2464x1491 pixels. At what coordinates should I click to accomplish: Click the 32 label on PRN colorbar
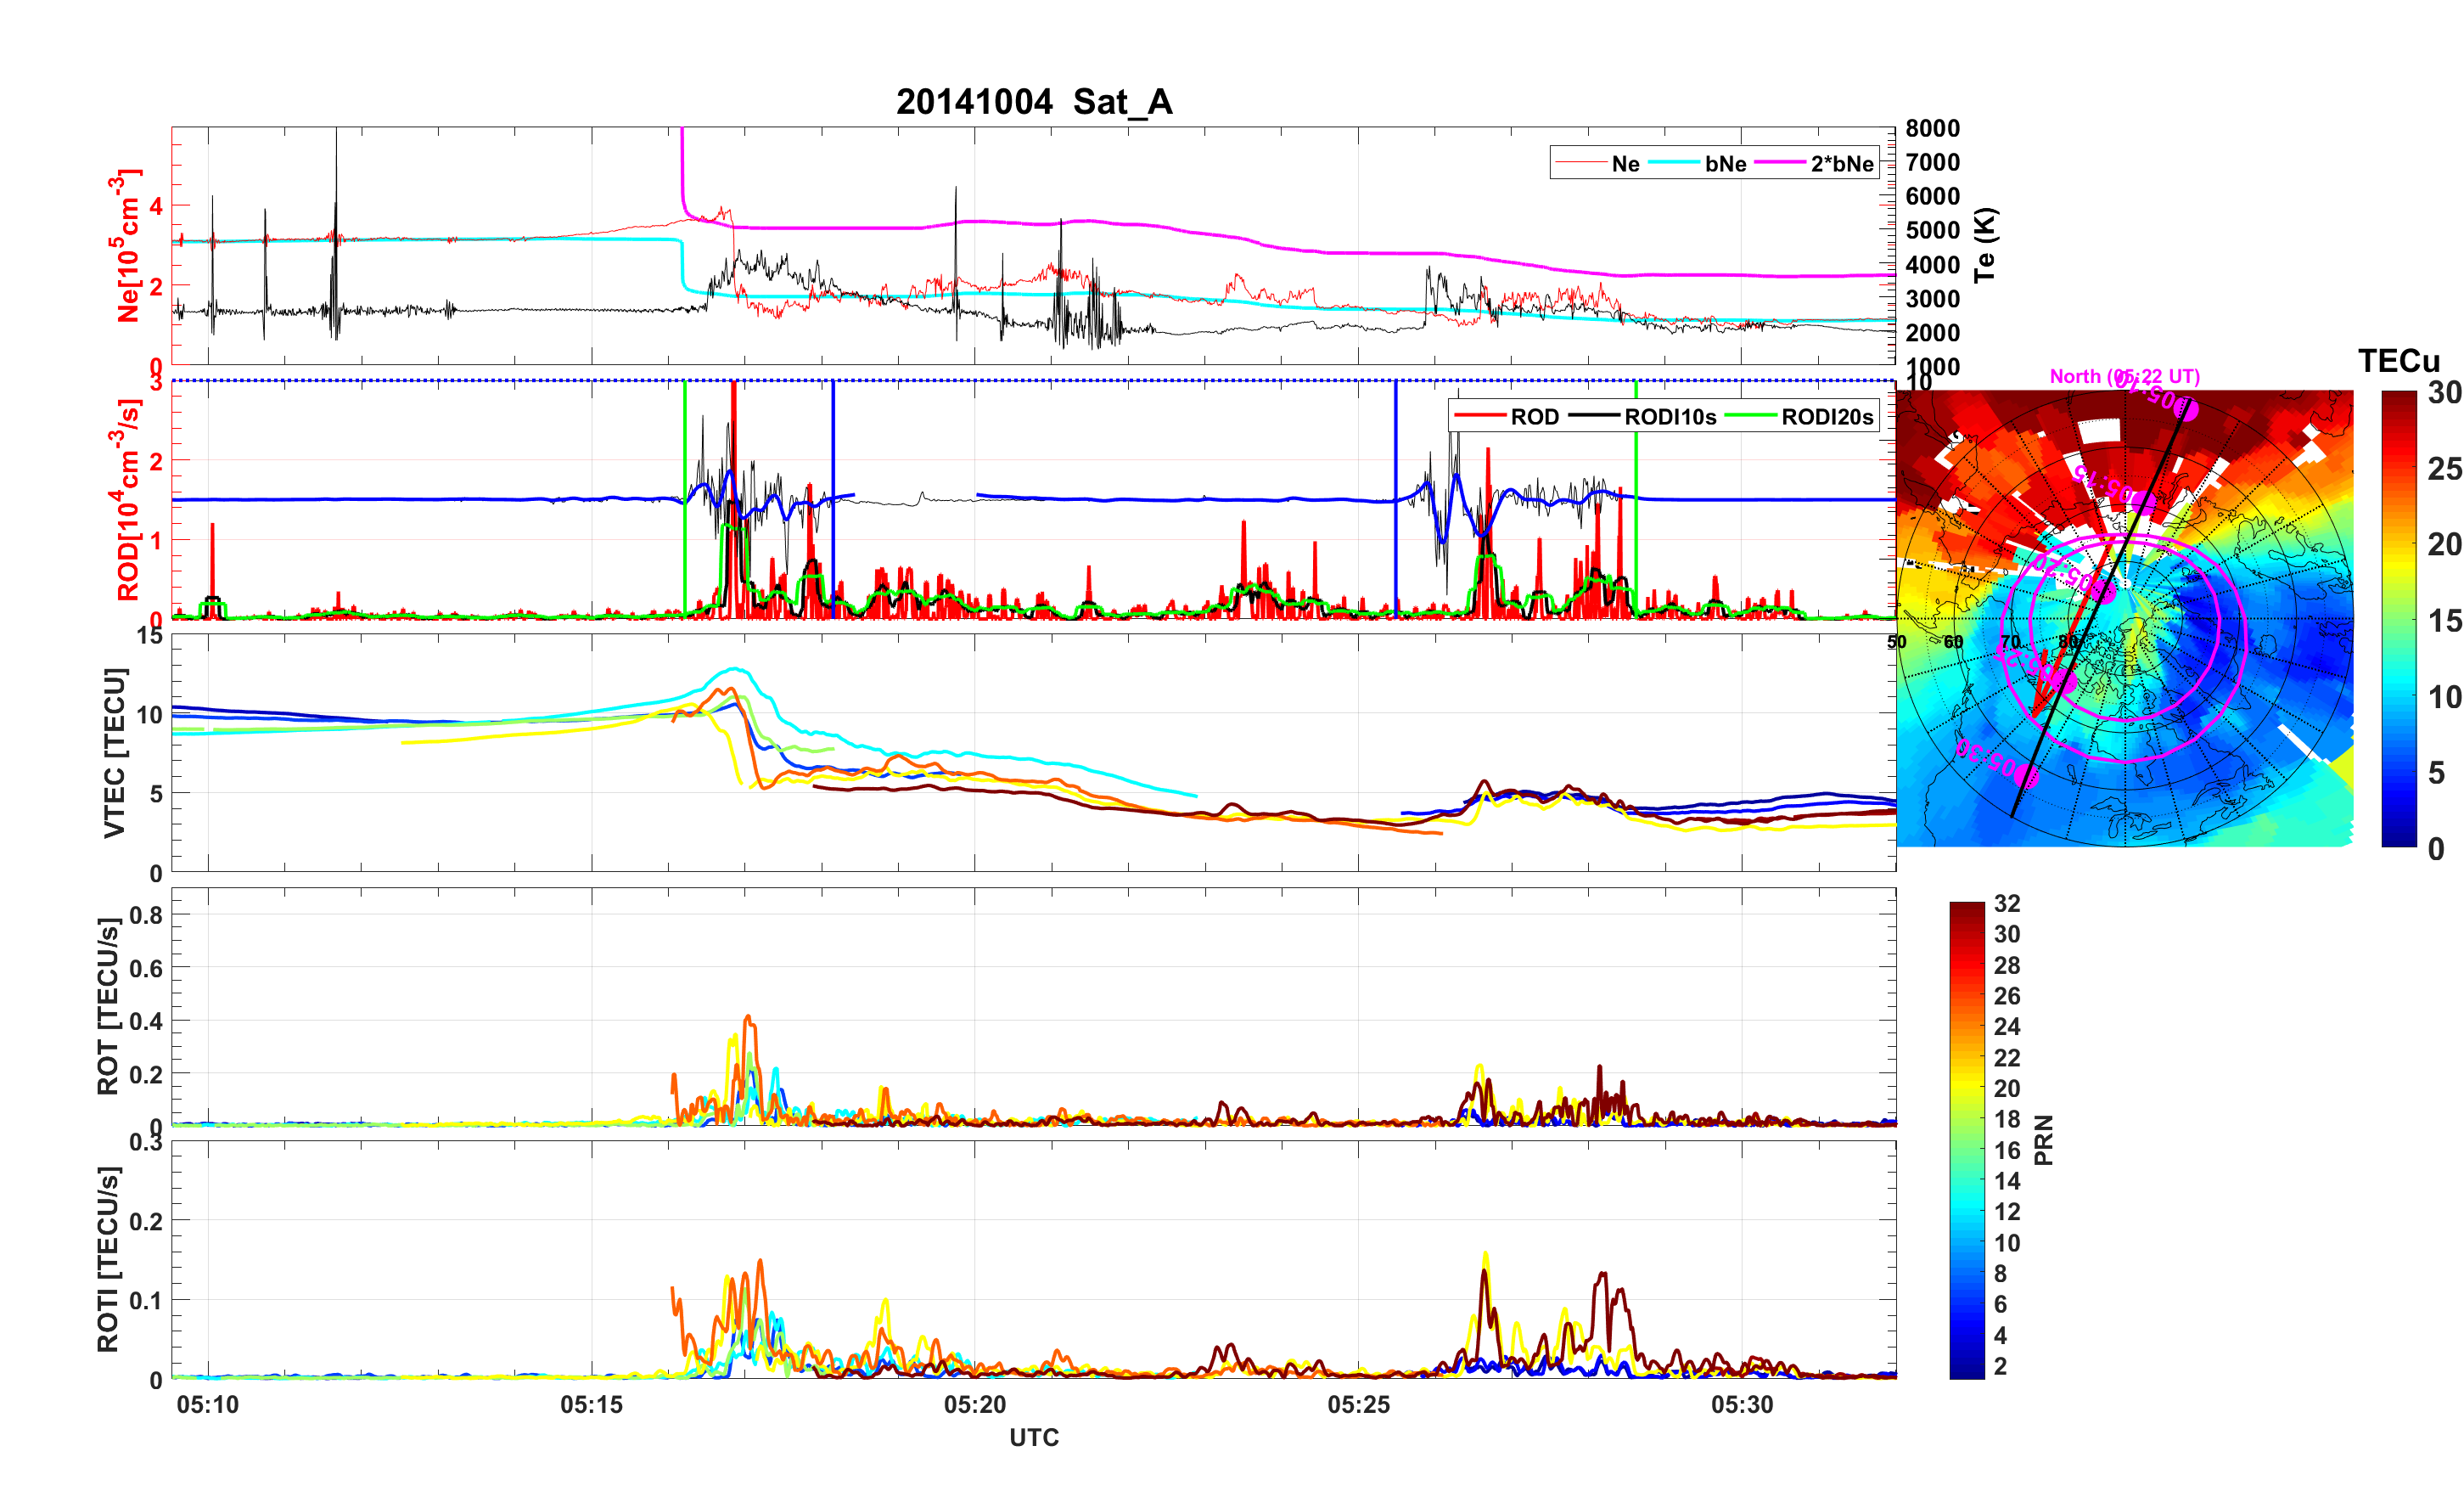coord(2007,903)
